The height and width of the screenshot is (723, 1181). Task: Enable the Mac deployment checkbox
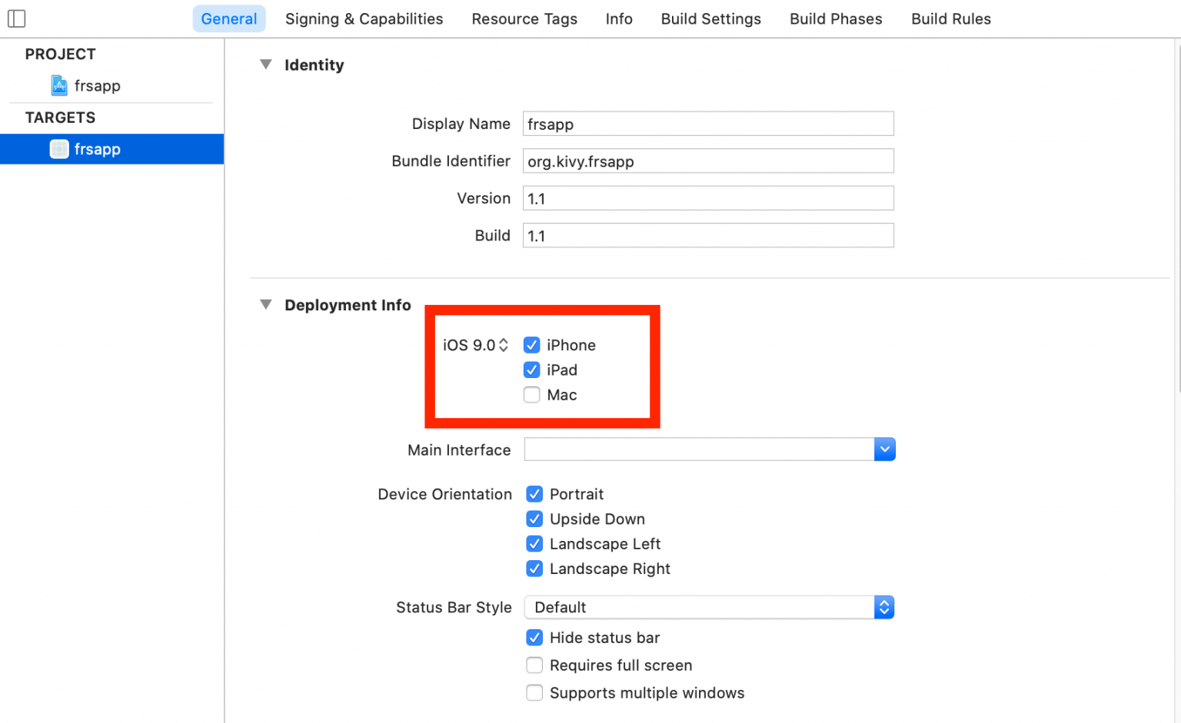pos(531,394)
